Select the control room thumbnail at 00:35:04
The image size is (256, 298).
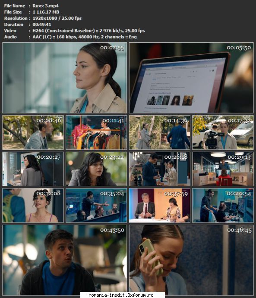[96, 205]
